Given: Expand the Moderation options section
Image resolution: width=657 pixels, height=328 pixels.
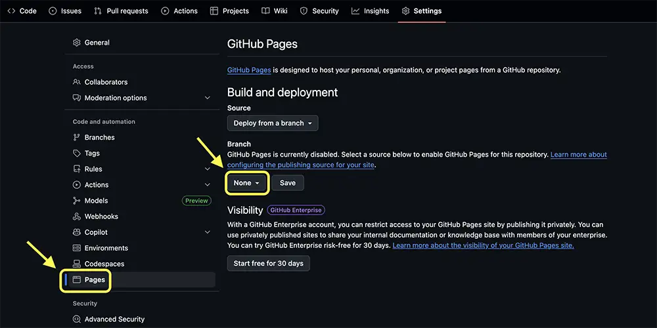Looking at the screenshot, I should pos(208,98).
